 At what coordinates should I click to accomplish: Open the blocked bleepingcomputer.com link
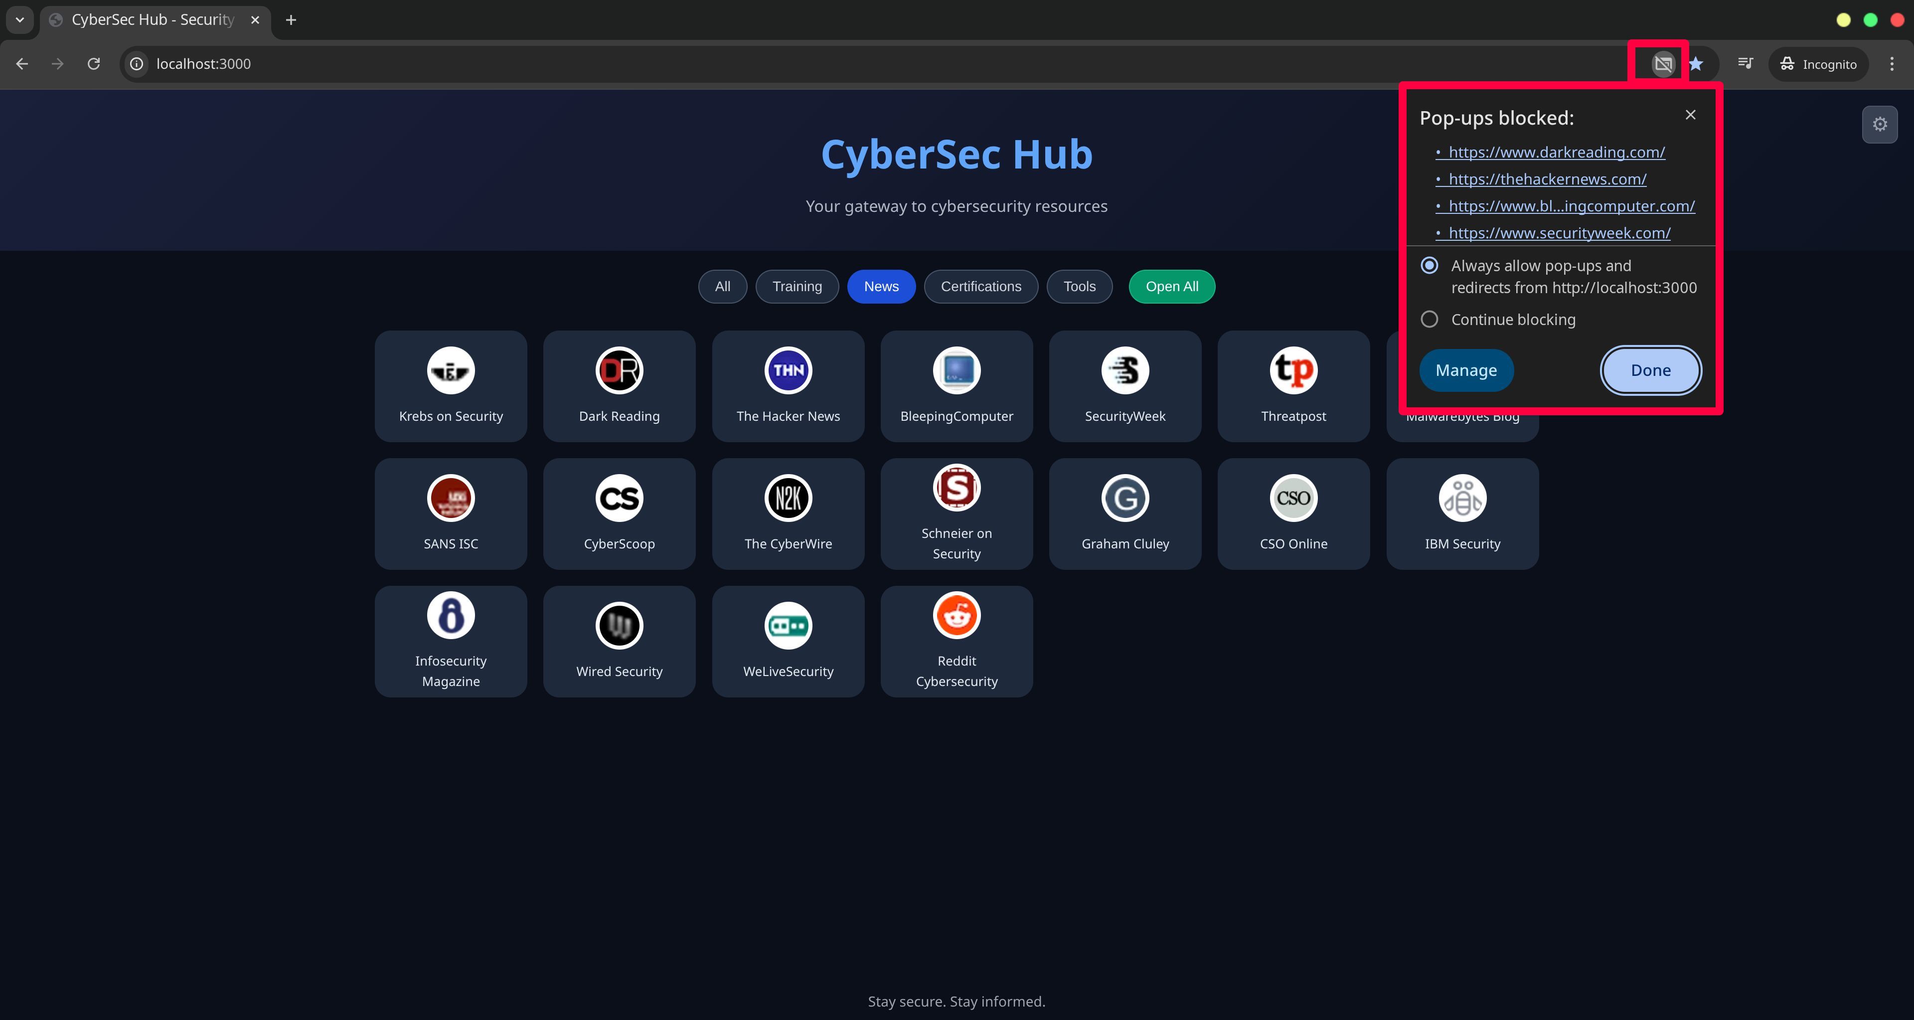point(1572,206)
